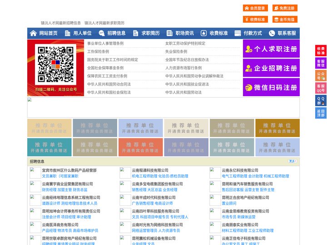Viewport: 327px width, 245px height.
Task: Click the phone icon beside 联系客服
Action: (272, 33)
